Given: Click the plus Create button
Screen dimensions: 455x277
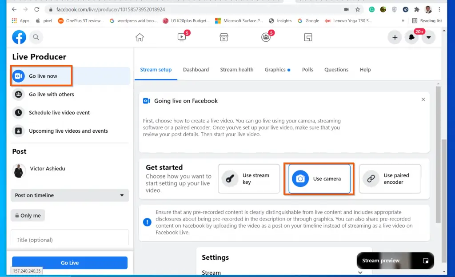Looking at the screenshot, I should tap(395, 37).
